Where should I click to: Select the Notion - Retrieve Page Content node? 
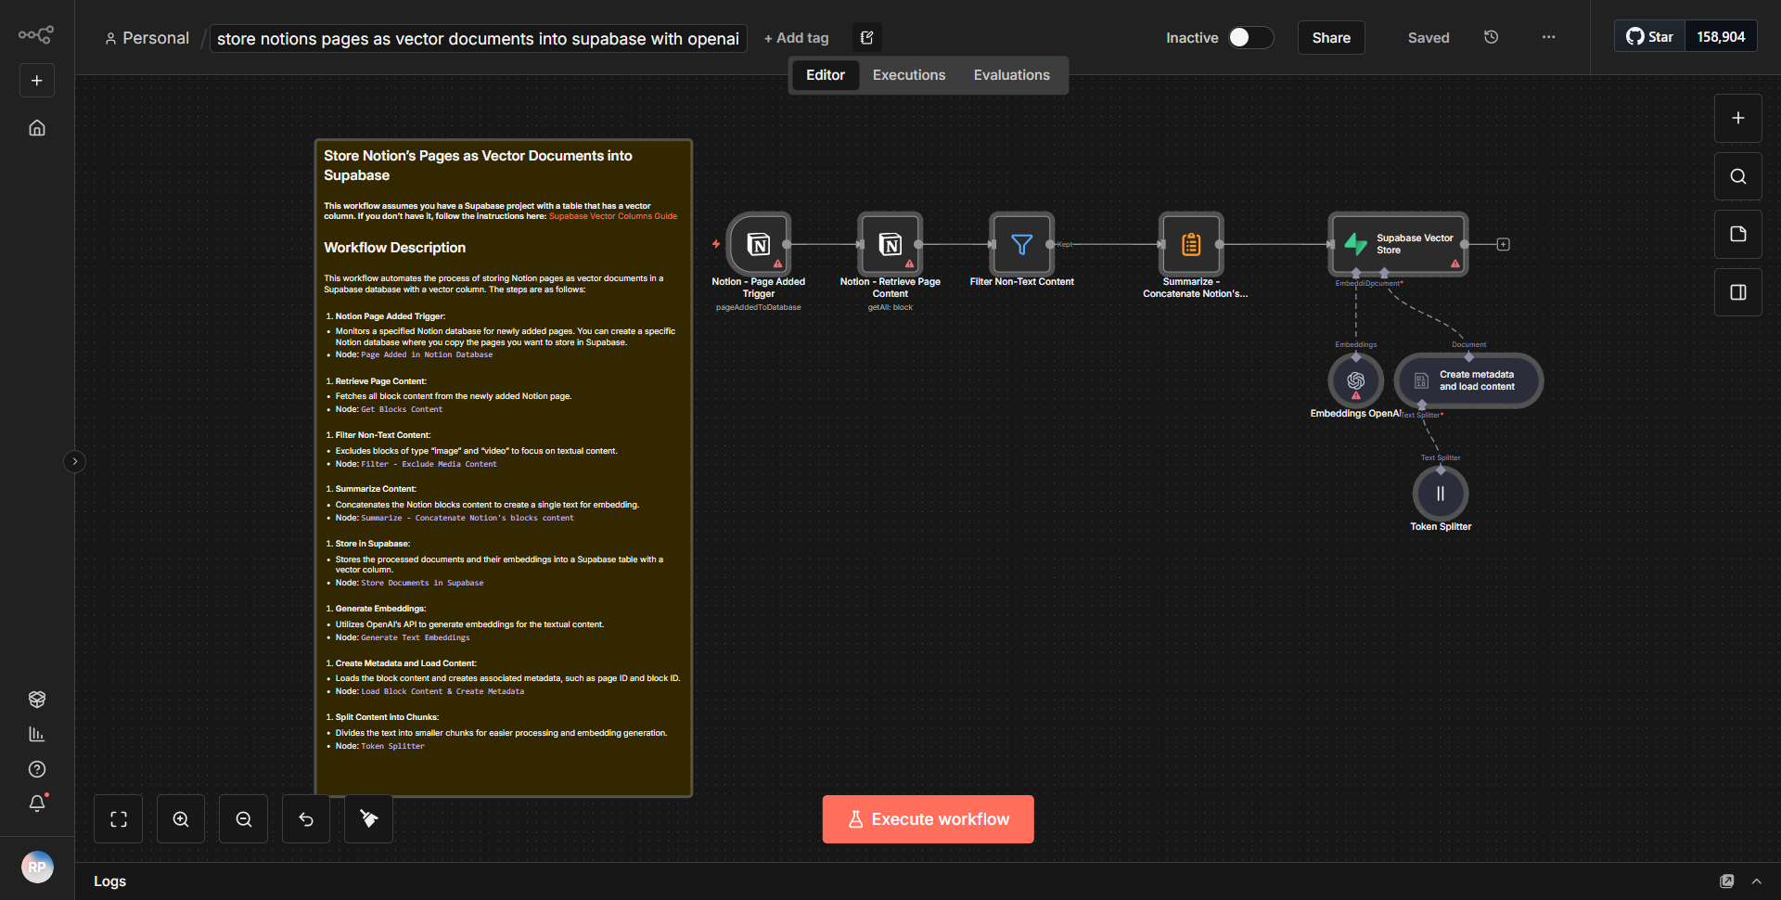[x=890, y=244]
